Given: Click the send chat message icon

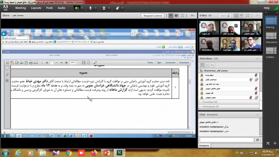Looking at the screenshot, I should point(258,140).
